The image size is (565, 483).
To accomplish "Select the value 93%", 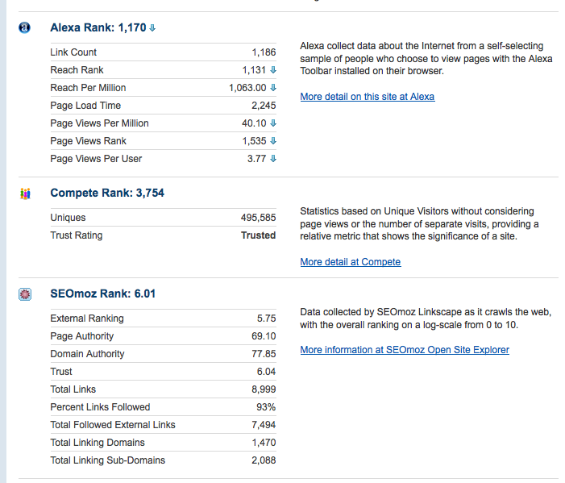I will pyautogui.click(x=266, y=407).
